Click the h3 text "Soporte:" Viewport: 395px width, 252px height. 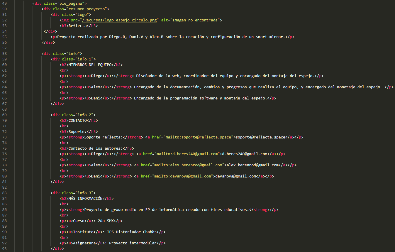(x=77, y=132)
